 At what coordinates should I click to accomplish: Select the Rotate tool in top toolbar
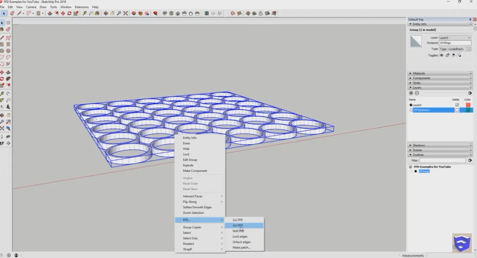[x=69, y=13]
